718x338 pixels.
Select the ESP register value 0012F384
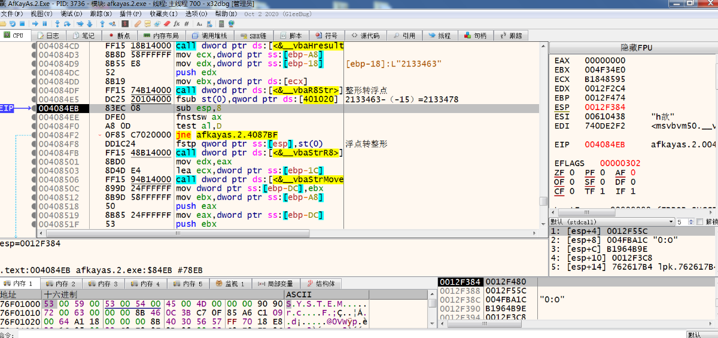tap(605, 108)
